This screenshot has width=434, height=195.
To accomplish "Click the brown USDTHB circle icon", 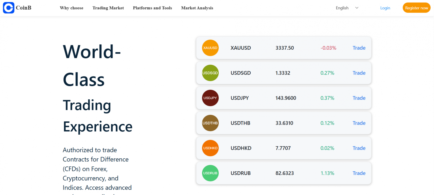I will click(210, 123).
